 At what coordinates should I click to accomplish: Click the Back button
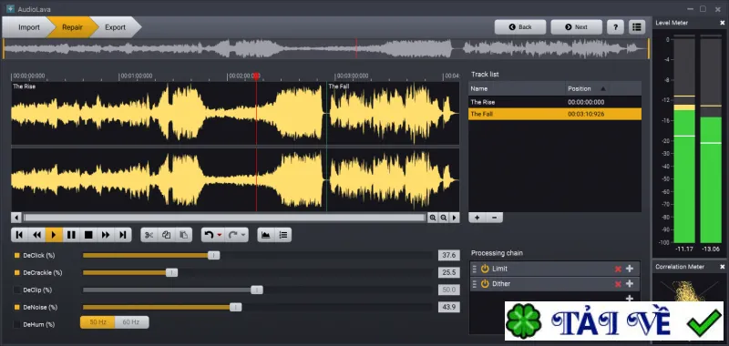tap(520, 27)
